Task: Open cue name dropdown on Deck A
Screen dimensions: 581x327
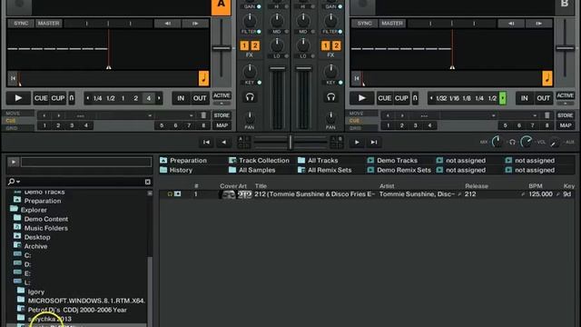Action: (150, 115)
